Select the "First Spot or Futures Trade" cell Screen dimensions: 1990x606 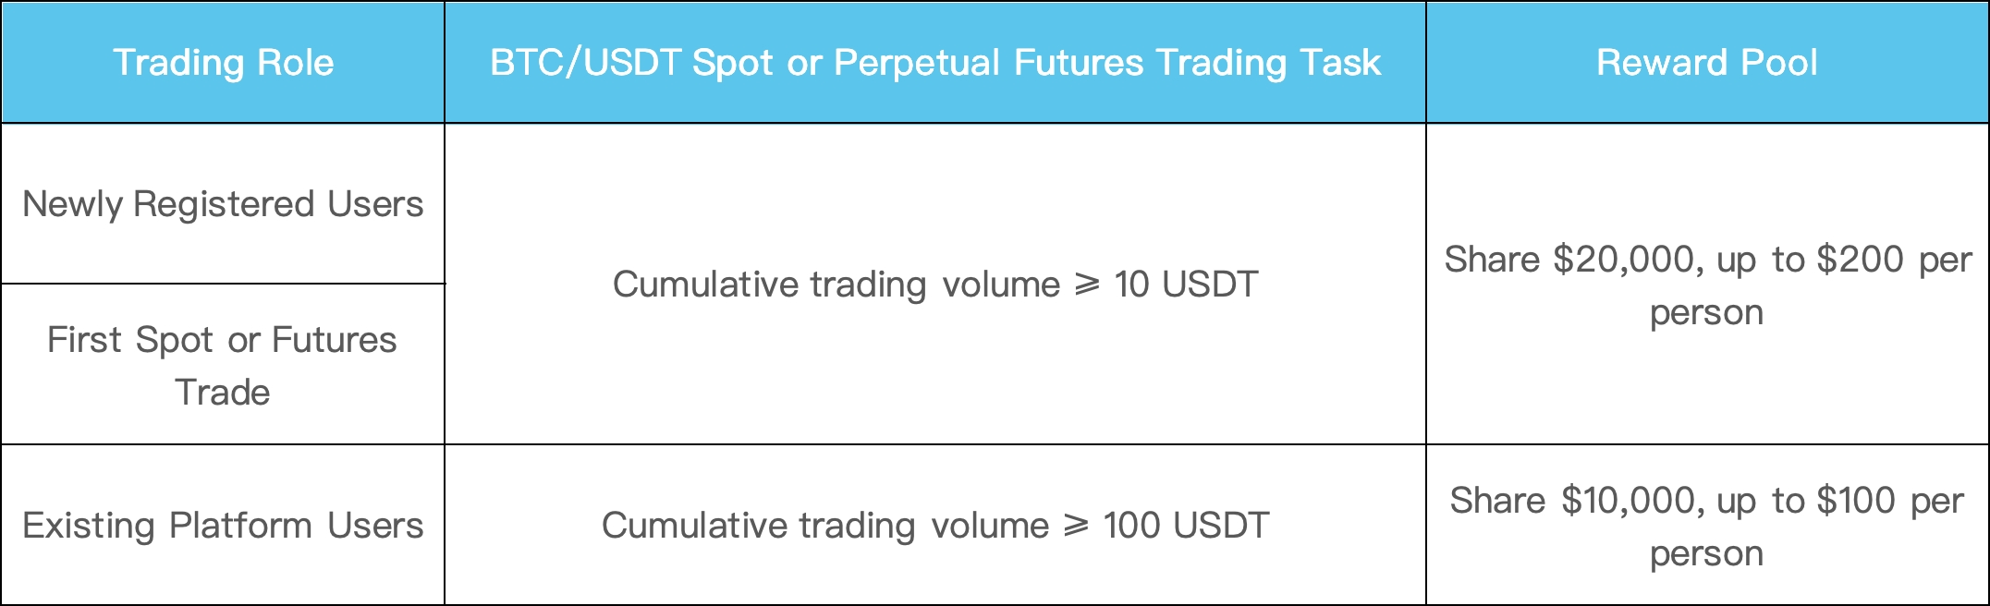(x=223, y=366)
